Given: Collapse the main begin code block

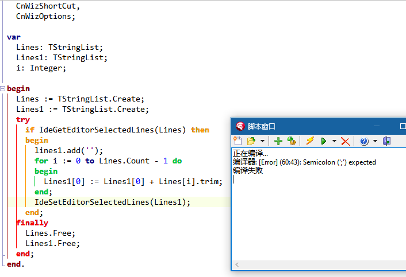Looking at the screenshot, I should coord(3,89).
